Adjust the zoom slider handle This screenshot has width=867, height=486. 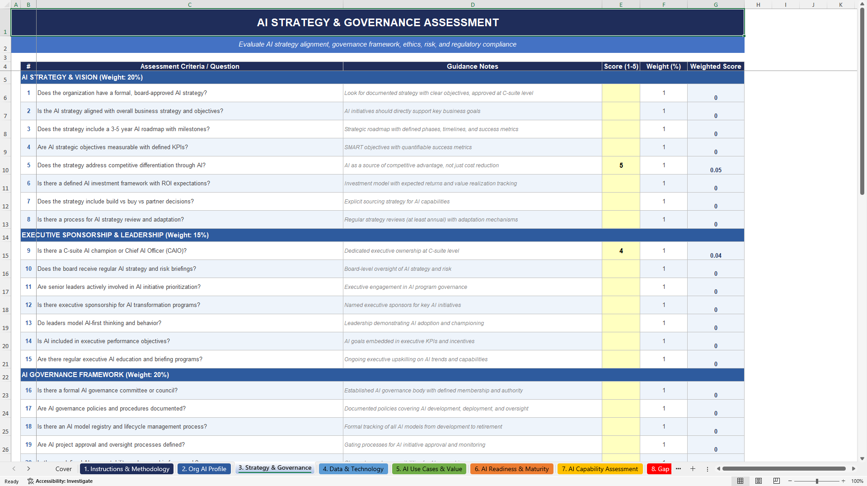(817, 481)
